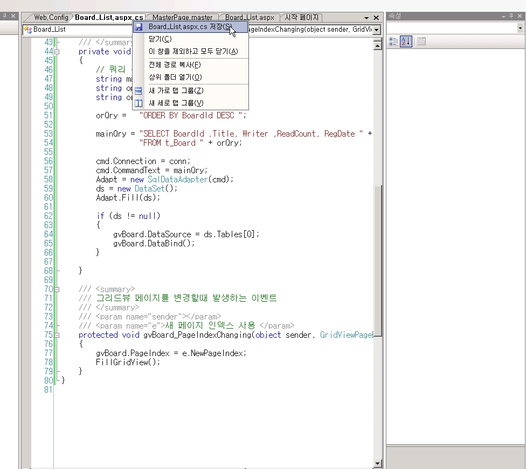Screen dimensions: 526x469
Task: Switch to the Web.Config tab
Action: tap(51, 17)
